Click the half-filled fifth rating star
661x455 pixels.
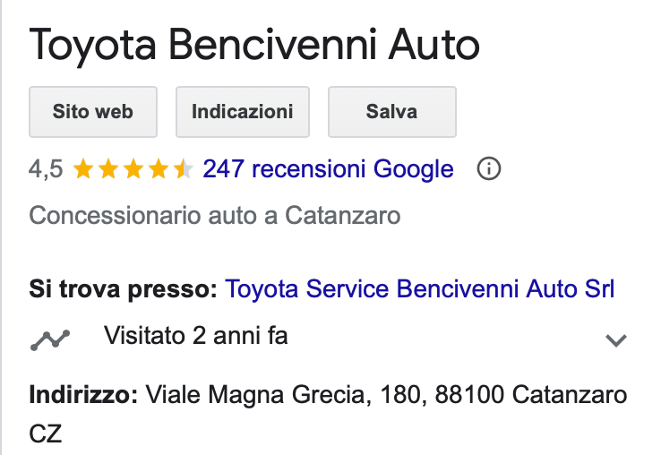[182, 168]
